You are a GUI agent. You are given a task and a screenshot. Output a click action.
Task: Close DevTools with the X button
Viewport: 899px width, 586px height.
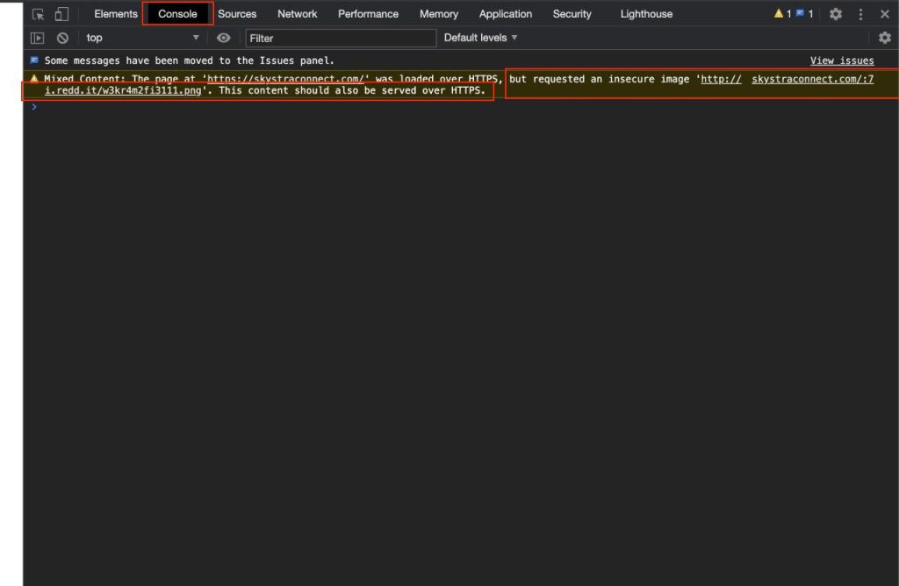tap(884, 14)
